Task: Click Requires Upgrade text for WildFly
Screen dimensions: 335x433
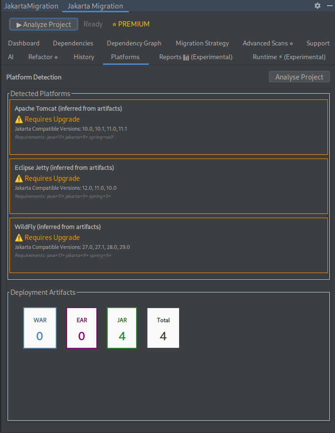Action: [52, 238]
